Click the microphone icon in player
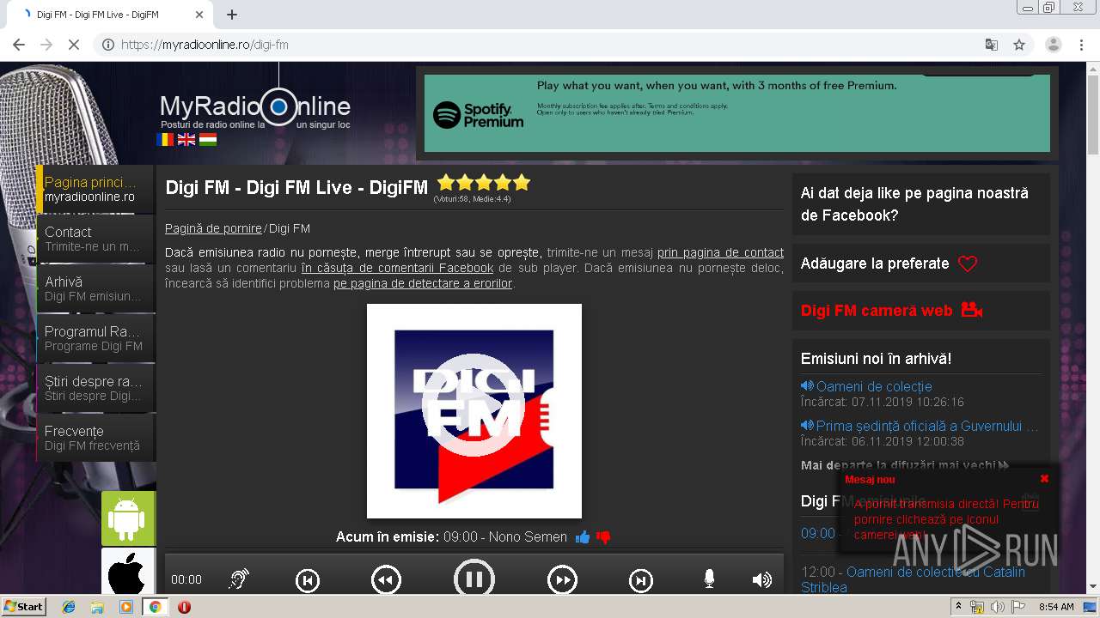This screenshot has width=1100, height=618. point(709,579)
